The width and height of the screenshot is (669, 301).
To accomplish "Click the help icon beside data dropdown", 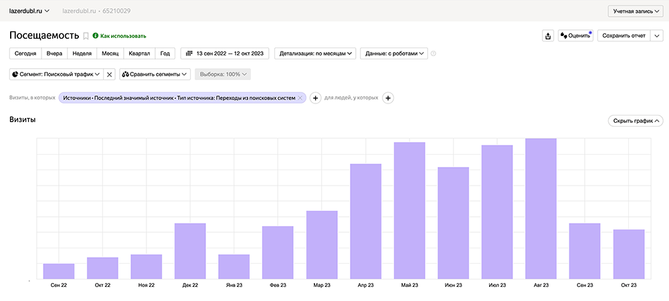I will tap(434, 54).
